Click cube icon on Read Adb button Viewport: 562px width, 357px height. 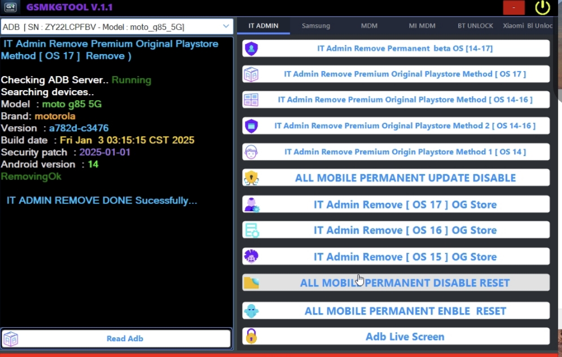(x=11, y=339)
